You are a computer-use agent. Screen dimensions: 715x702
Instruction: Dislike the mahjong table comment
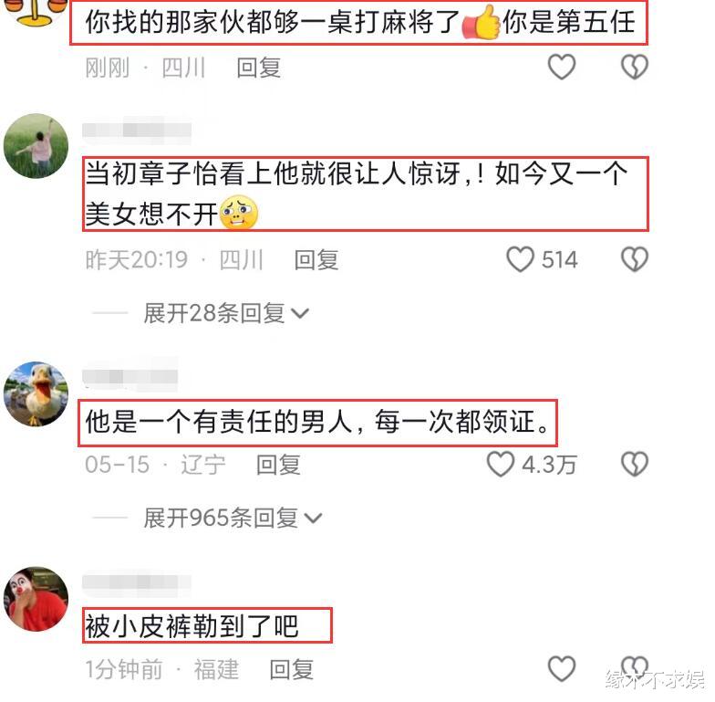pyautogui.click(x=635, y=67)
